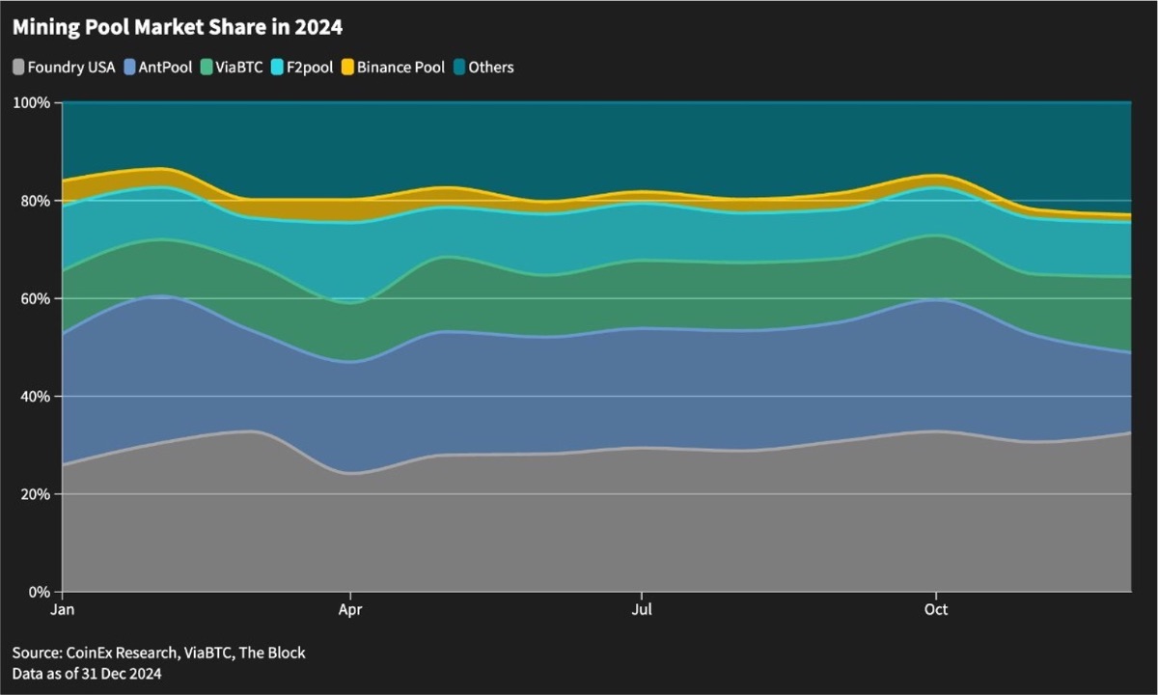Image resolution: width=1158 pixels, height=695 pixels.
Task: Click the dark teal Others legend swatch
Action: (x=459, y=68)
